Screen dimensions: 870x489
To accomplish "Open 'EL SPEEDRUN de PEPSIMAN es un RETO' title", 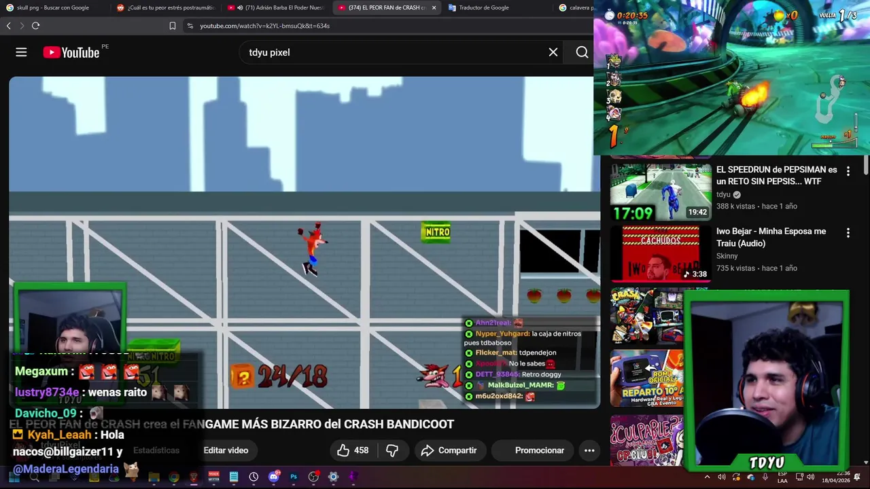I will tap(777, 175).
